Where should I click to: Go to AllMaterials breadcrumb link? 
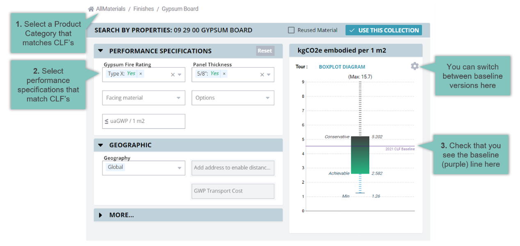[111, 9]
